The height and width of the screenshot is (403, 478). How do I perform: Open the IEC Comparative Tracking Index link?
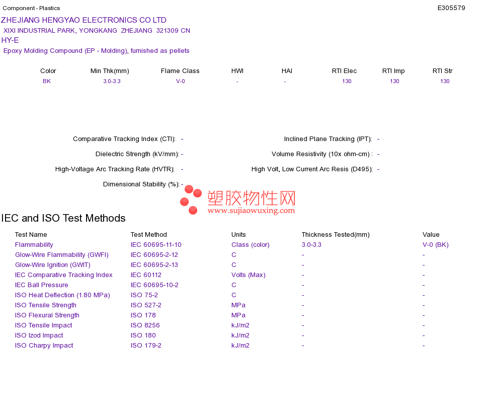[64, 275]
